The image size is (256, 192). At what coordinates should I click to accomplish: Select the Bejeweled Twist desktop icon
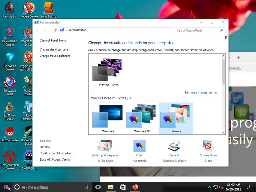click(x=10, y=86)
